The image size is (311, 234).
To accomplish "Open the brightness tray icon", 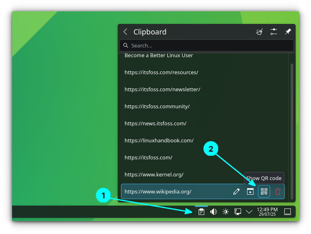I will click(x=226, y=212).
